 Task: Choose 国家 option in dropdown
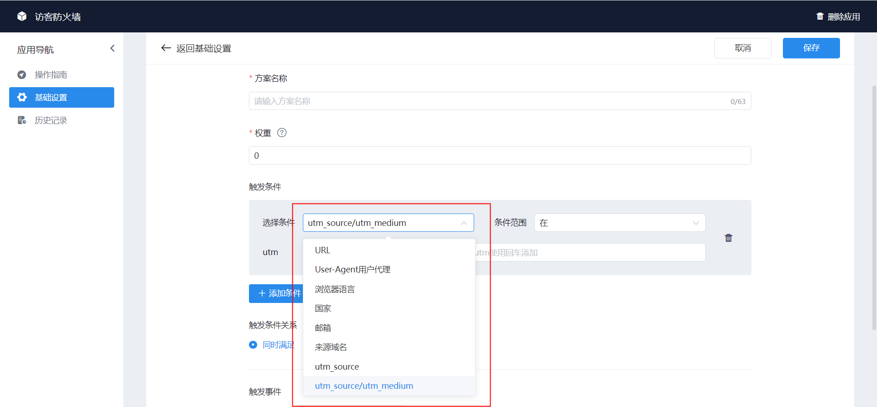point(389,308)
